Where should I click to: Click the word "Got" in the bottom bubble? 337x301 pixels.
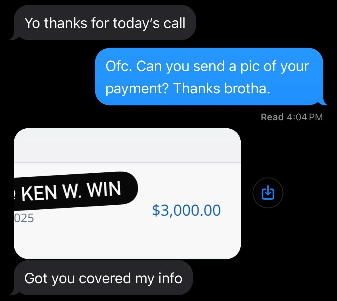[36, 278]
